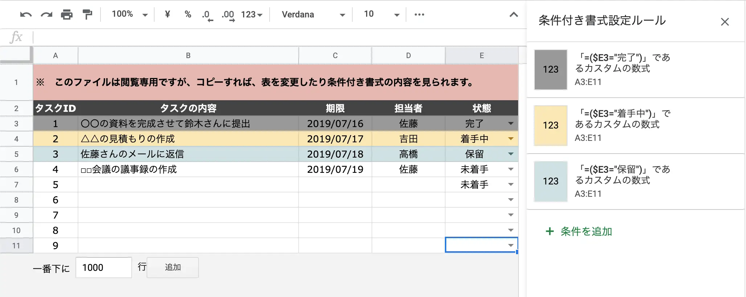This screenshot has width=746, height=297.
Task: Click cell ○○の資料を完成させて鈴木さんに提出
Action: pyautogui.click(x=188, y=124)
